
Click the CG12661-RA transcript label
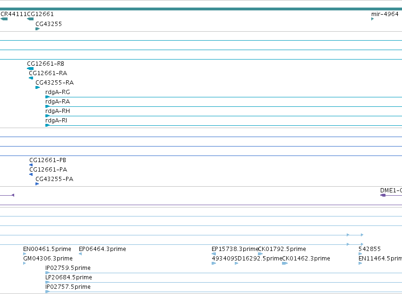coord(48,73)
